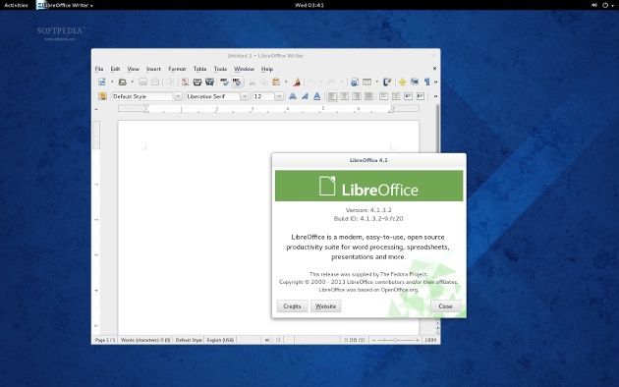Open LibreOffice Writer app menu in top bar
Screen dimensions: 619x387
click(65, 5)
